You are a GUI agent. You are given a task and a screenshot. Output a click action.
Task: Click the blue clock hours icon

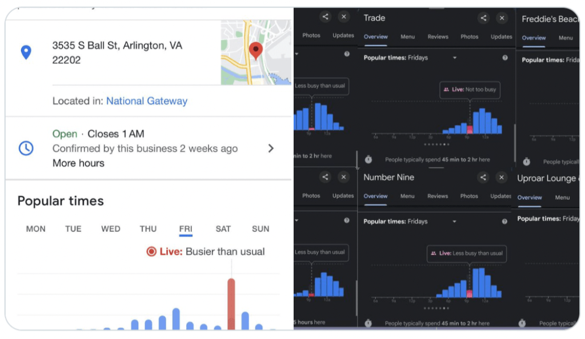(26, 148)
